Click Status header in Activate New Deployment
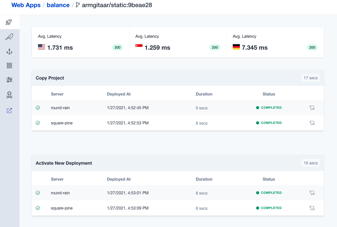337x227 pixels. point(269,179)
